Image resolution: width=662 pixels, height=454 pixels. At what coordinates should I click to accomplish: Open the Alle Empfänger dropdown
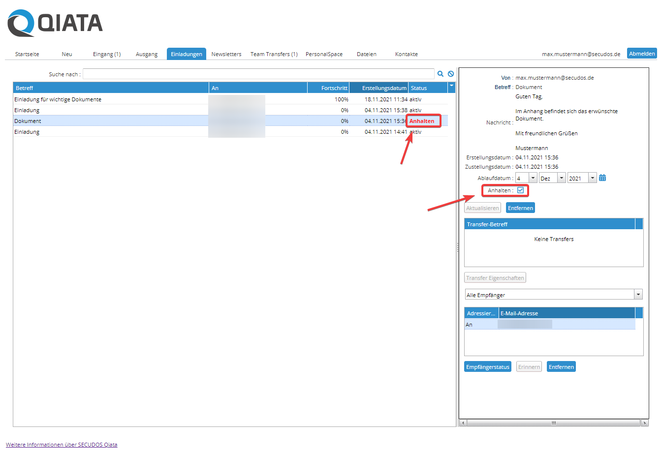click(x=638, y=295)
